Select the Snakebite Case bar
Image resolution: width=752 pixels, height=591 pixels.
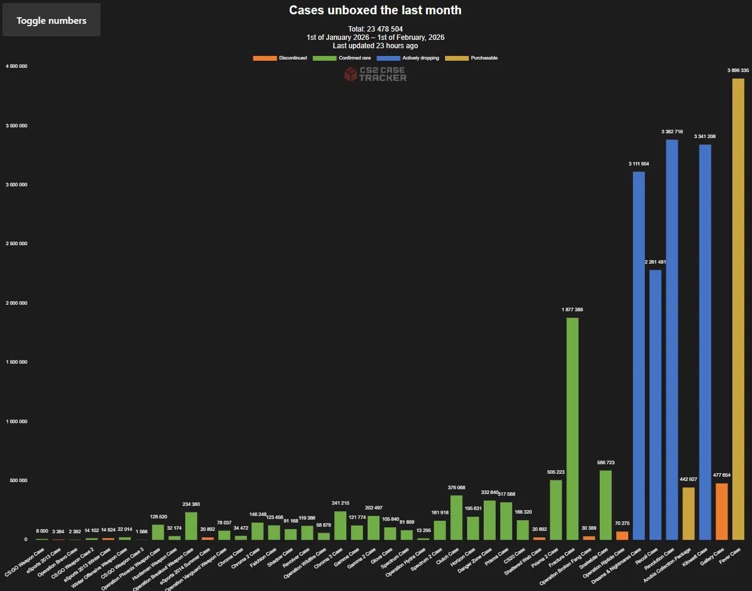pyautogui.click(x=606, y=505)
